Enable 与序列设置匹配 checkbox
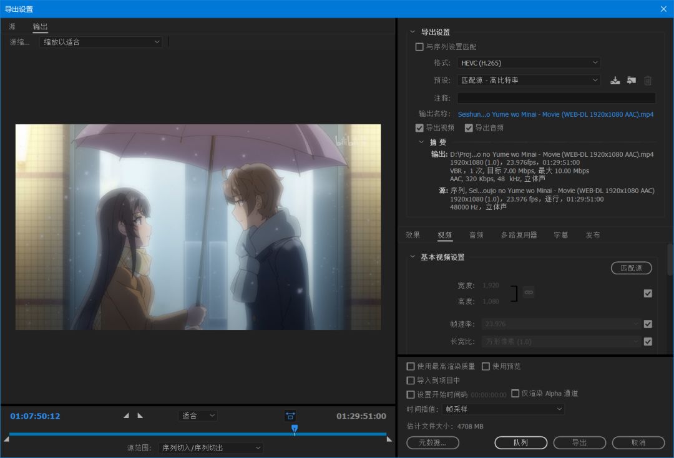This screenshot has width=674, height=458. point(419,46)
